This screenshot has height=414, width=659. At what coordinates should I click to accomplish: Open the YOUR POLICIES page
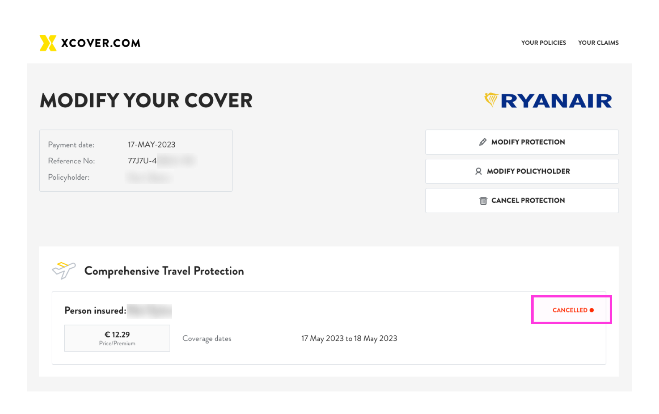543,42
